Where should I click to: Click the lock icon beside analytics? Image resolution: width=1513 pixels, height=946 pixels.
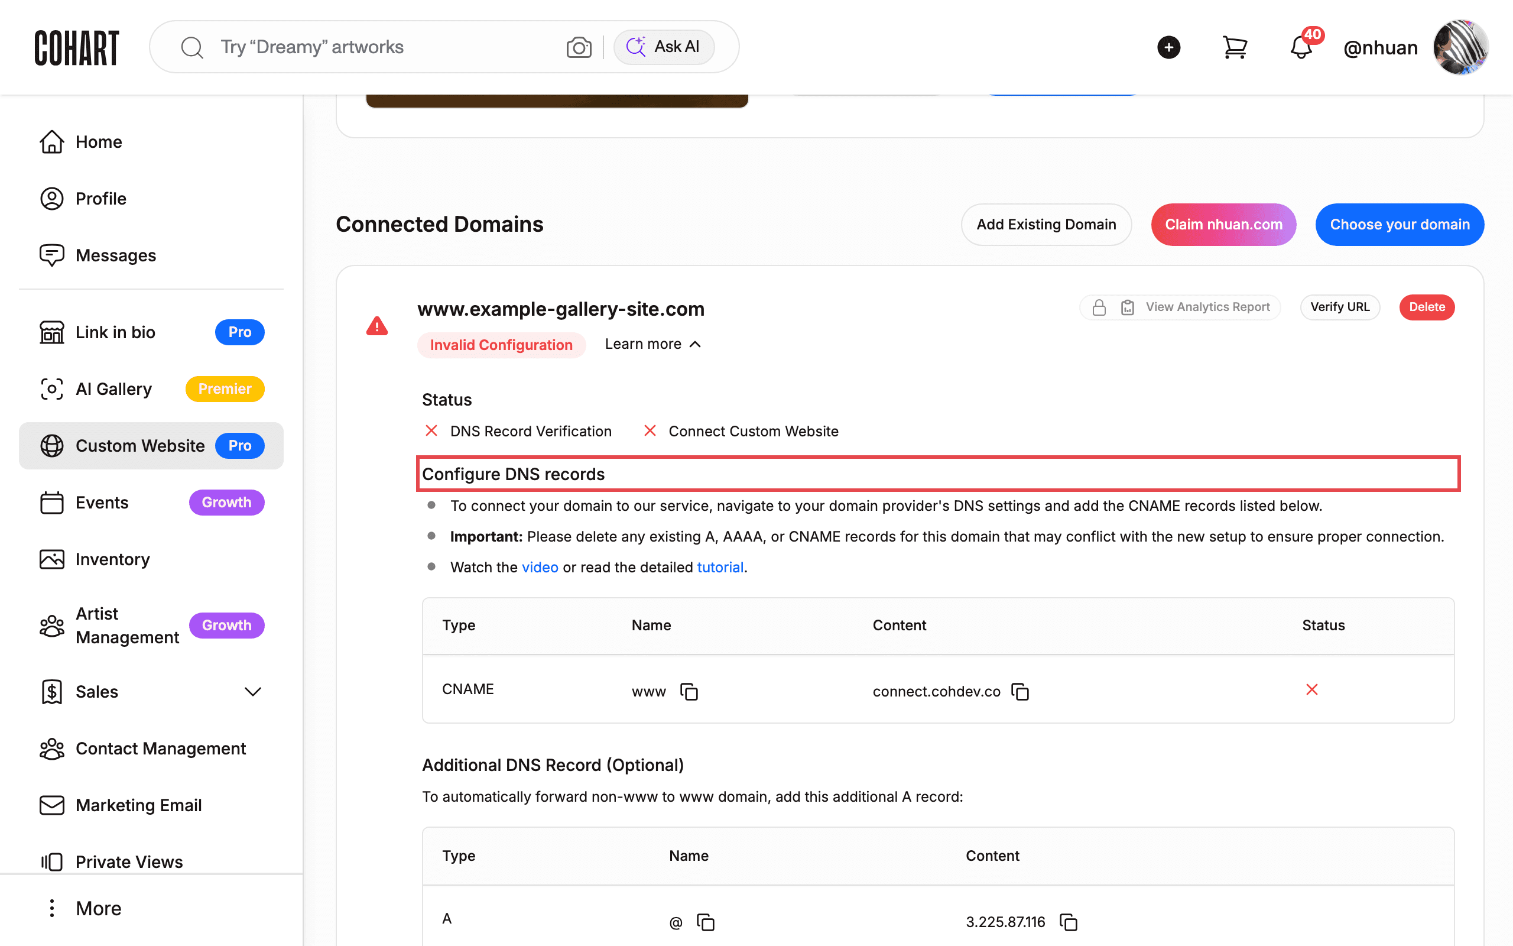point(1099,307)
